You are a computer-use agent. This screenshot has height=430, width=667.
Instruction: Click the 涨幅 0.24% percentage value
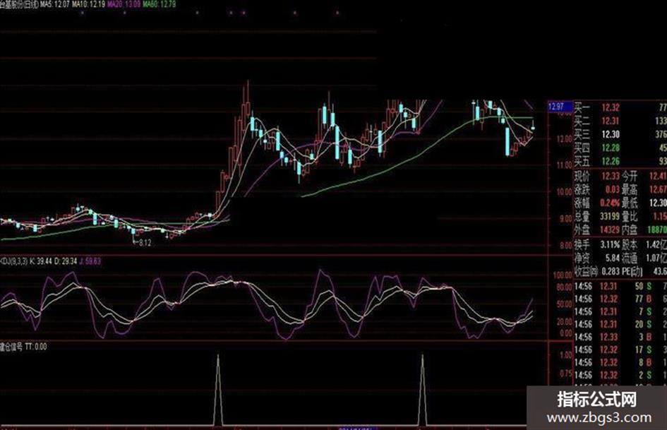pyautogui.click(x=610, y=203)
